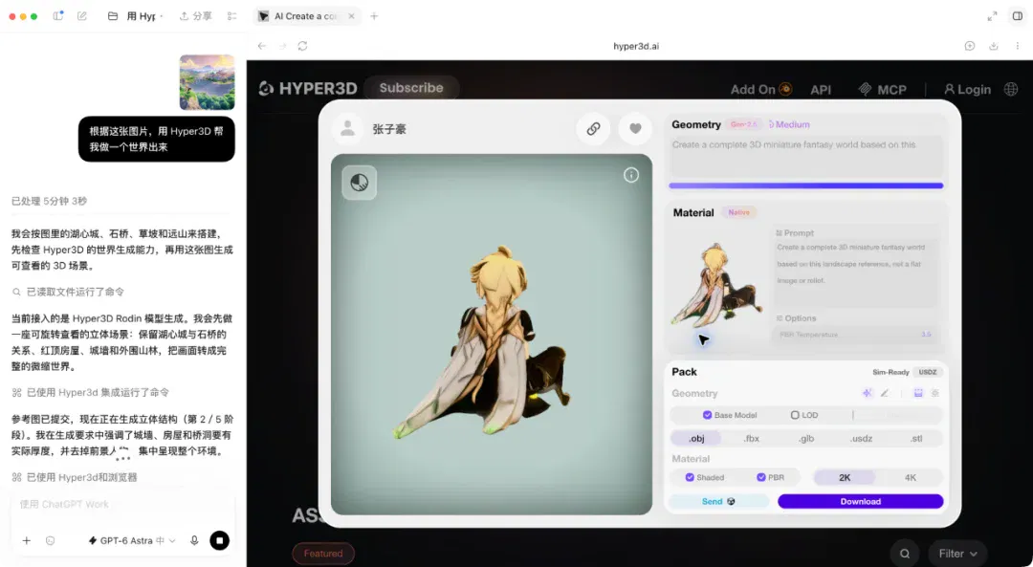Select the .obj format option
The width and height of the screenshot is (1033, 567).
[x=696, y=438]
